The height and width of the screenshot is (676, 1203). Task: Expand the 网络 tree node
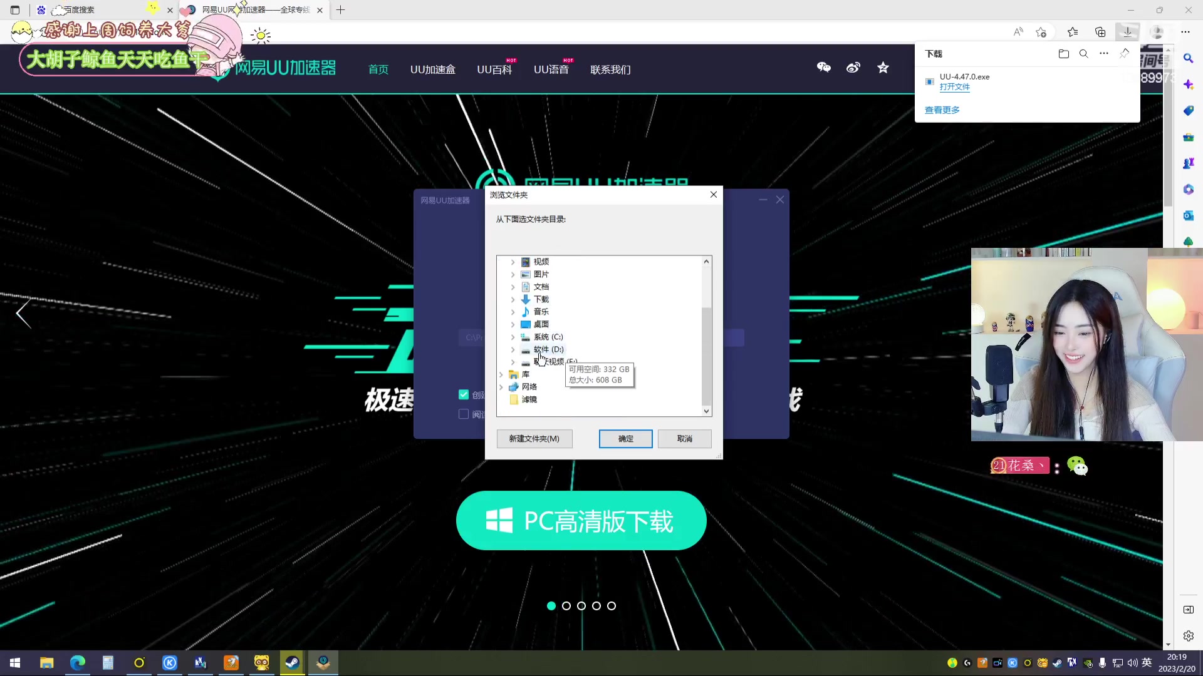pyautogui.click(x=501, y=387)
